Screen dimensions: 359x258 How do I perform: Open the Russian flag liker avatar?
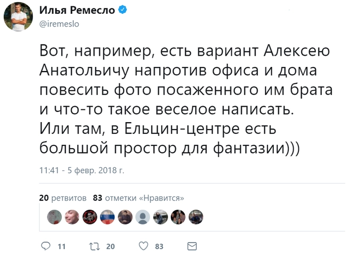click(x=107, y=217)
